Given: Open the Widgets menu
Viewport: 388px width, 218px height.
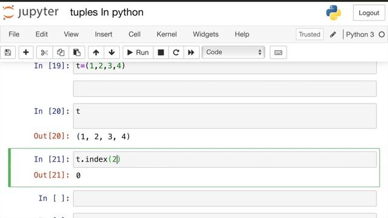Looking at the screenshot, I should click(x=206, y=34).
